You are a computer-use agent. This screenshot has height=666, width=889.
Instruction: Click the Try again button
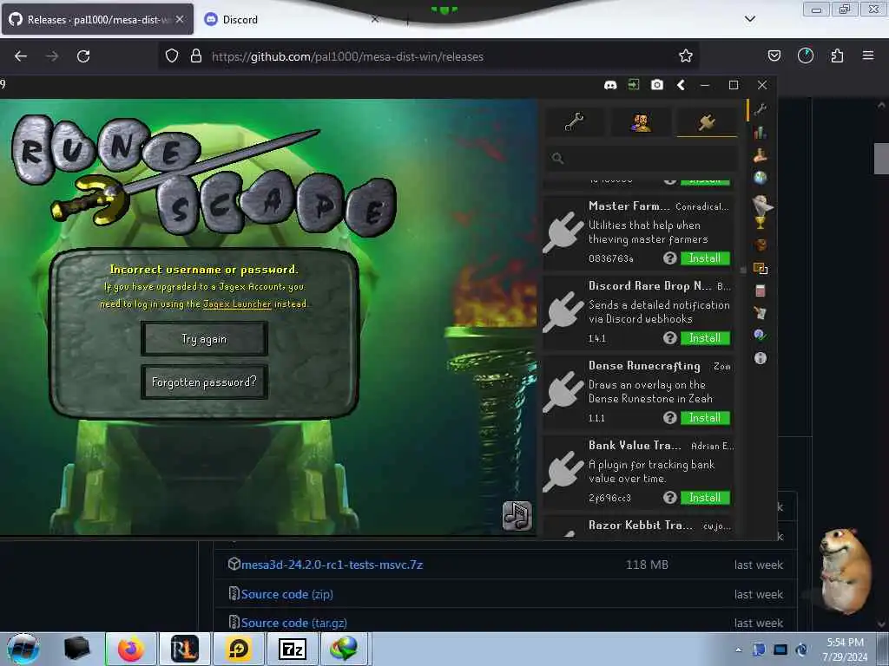(x=204, y=339)
